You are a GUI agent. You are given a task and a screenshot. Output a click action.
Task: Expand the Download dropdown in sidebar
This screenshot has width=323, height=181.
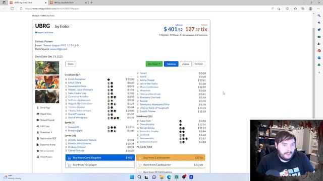(x=44, y=132)
